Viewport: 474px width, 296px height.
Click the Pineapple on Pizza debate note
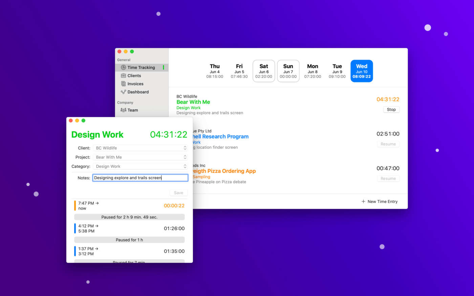(219, 182)
